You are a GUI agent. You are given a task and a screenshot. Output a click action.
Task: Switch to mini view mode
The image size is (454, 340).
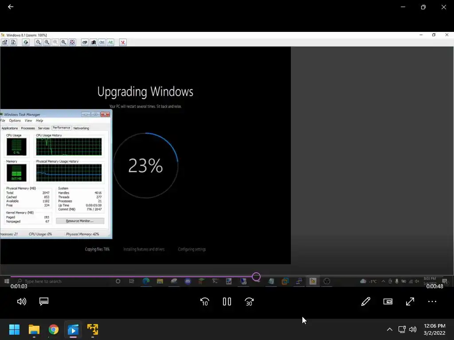click(x=387, y=301)
